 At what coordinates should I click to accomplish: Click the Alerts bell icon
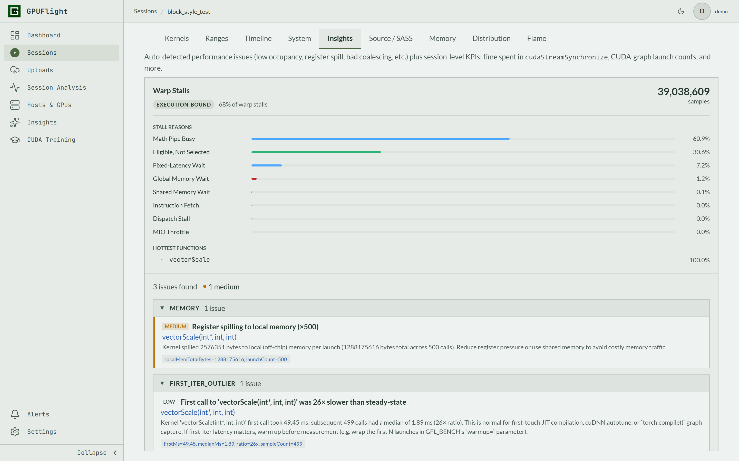15,414
